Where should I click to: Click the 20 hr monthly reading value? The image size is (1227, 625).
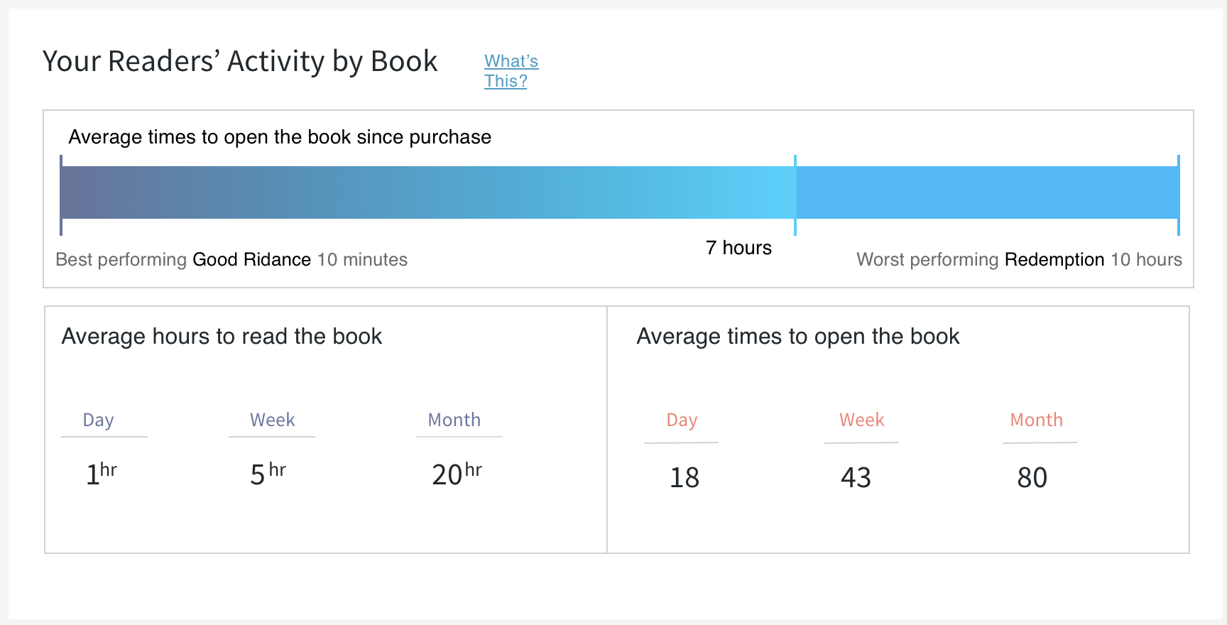pyautogui.click(x=457, y=474)
